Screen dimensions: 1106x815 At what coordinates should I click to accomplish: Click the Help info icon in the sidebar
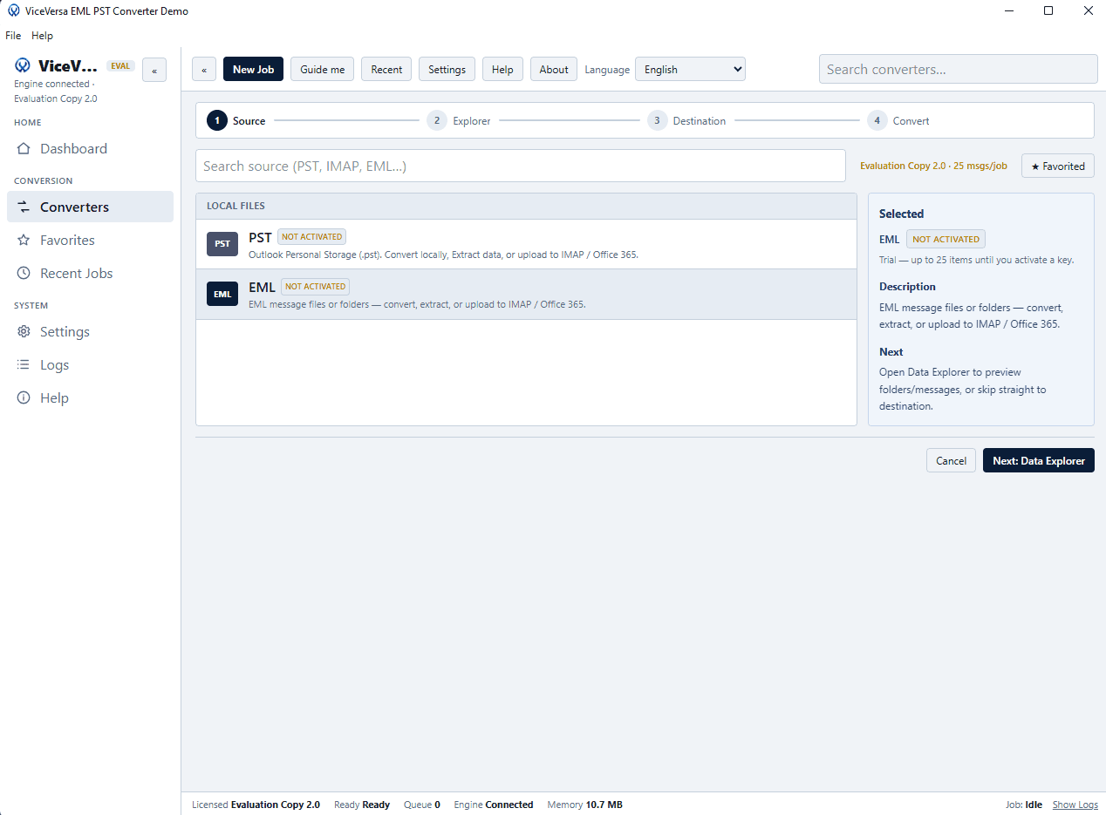coord(24,398)
